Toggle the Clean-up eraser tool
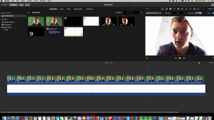This screenshot has height=120, width=214. (x=200, y=13)
